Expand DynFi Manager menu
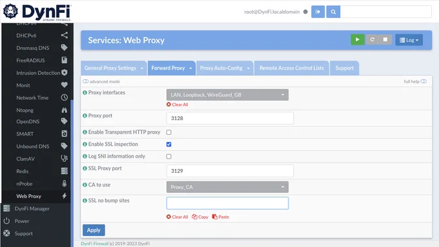The width and height of the screenshot is (439, 247). pyautogui.click(x=32, y=209)
